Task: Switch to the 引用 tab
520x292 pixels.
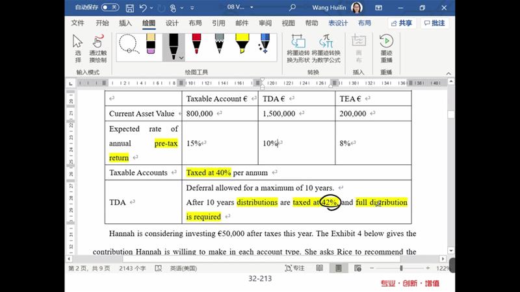Action: click(218, 23)
